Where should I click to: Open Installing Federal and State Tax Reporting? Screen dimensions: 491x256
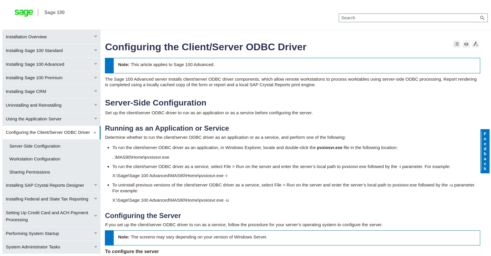[x=47, y=199]
